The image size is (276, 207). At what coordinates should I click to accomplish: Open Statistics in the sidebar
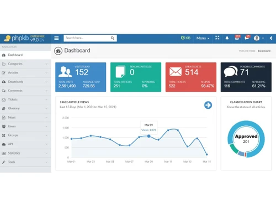pyautogui.click(x=25, y=153)
